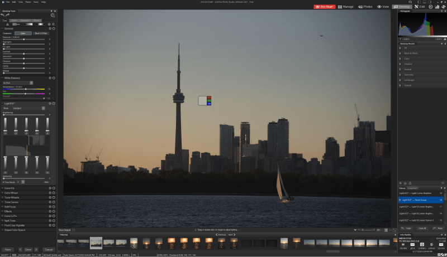Click the histogram clipping warning triangle
The height and width of the screenshot is (257, 447).
[445, 39]
